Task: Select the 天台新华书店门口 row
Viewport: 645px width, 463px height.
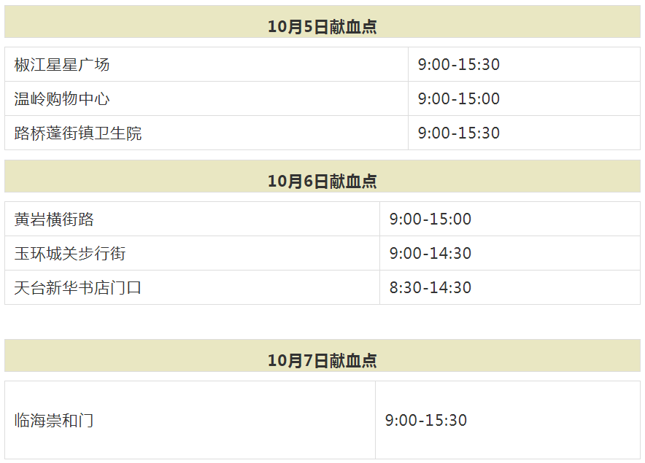Action: pyautogui.click(x=322, y=287)
